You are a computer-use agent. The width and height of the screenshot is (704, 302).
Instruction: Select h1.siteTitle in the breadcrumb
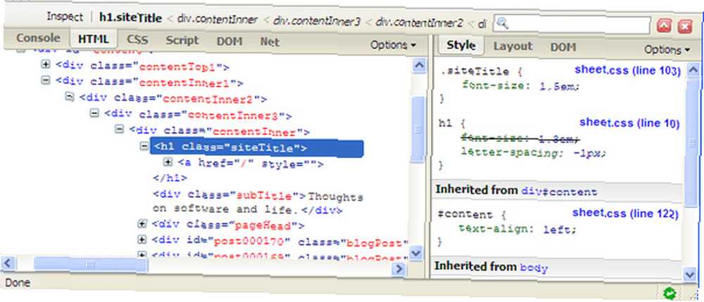(x=131, y=18)
